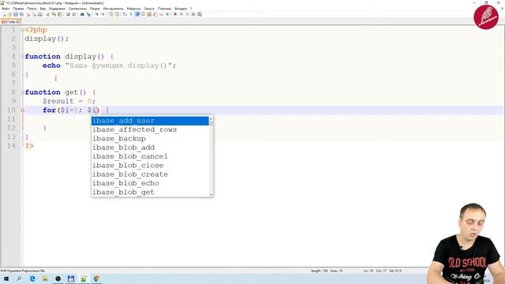Open the Поиск menu

[x=32, y=9]
